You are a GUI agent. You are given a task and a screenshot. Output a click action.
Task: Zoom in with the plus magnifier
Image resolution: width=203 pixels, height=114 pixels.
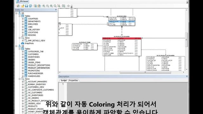click(x=44, y=6)
